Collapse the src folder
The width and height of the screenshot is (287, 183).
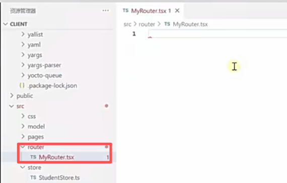(12, 106)
